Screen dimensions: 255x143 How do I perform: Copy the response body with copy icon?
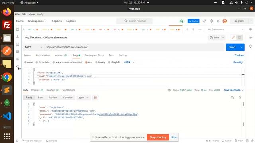[x=233, y=97]
